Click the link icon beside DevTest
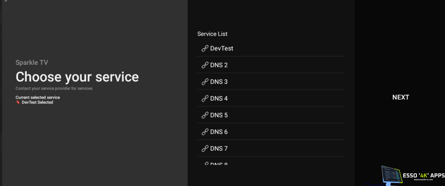 pos(205,48)
